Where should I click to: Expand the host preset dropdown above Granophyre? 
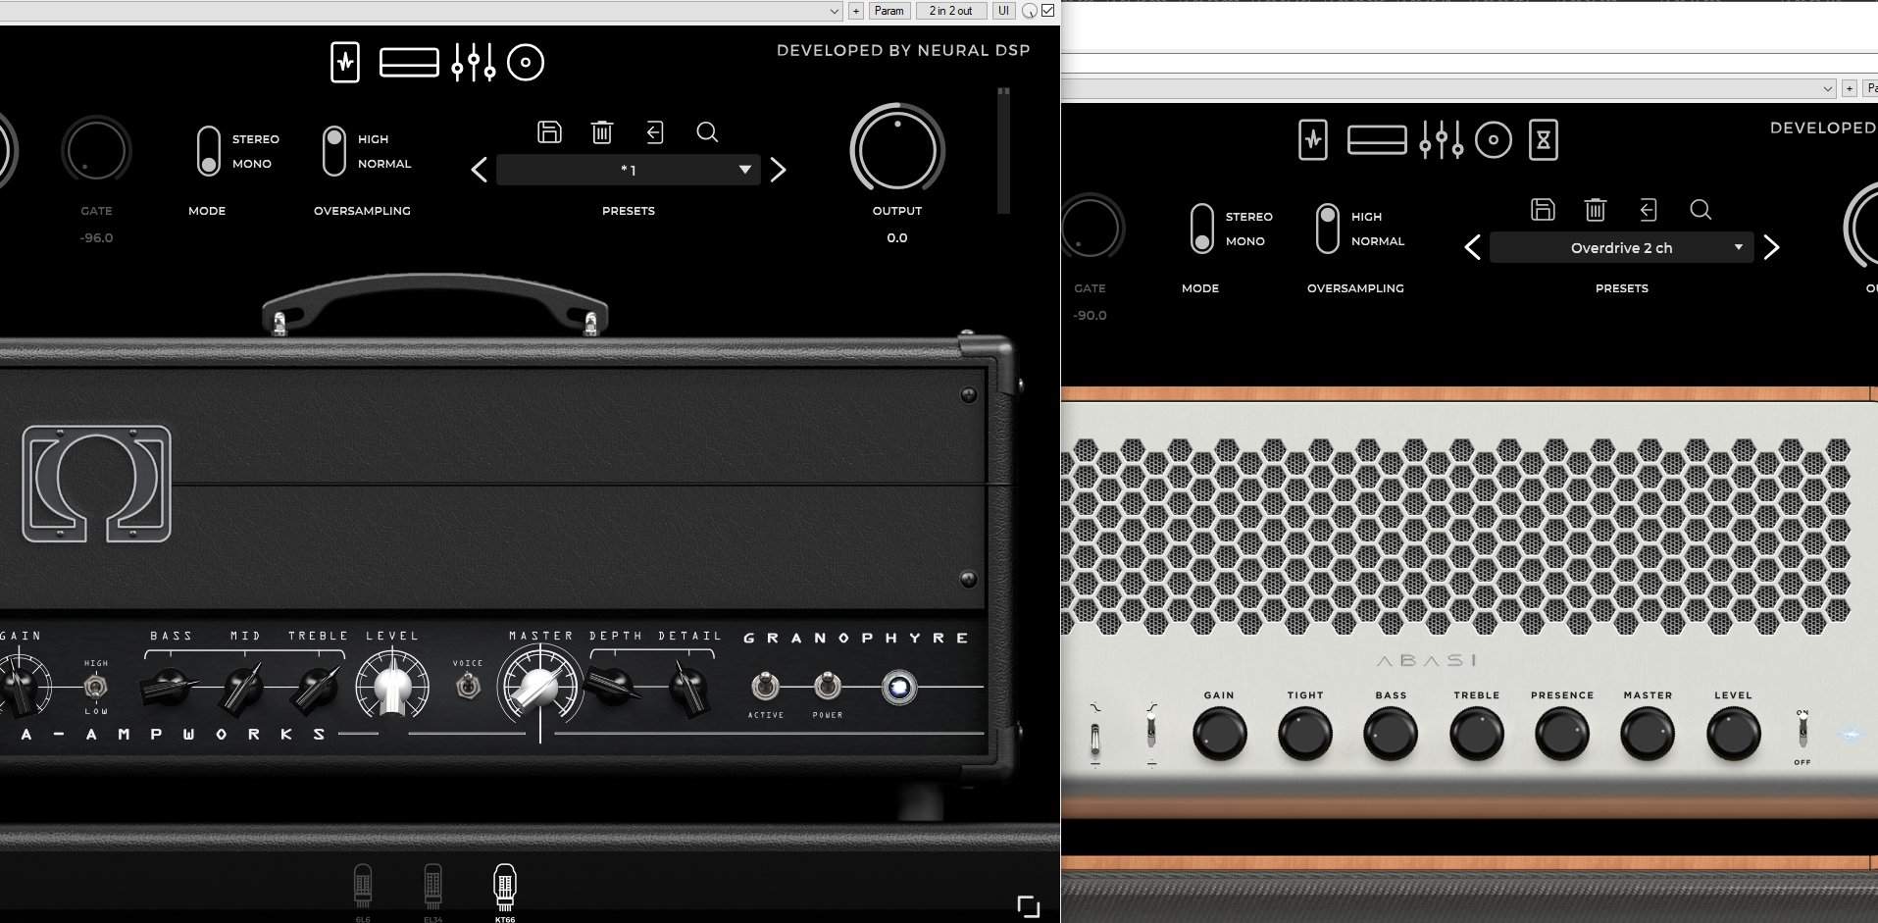pos(835,11)
